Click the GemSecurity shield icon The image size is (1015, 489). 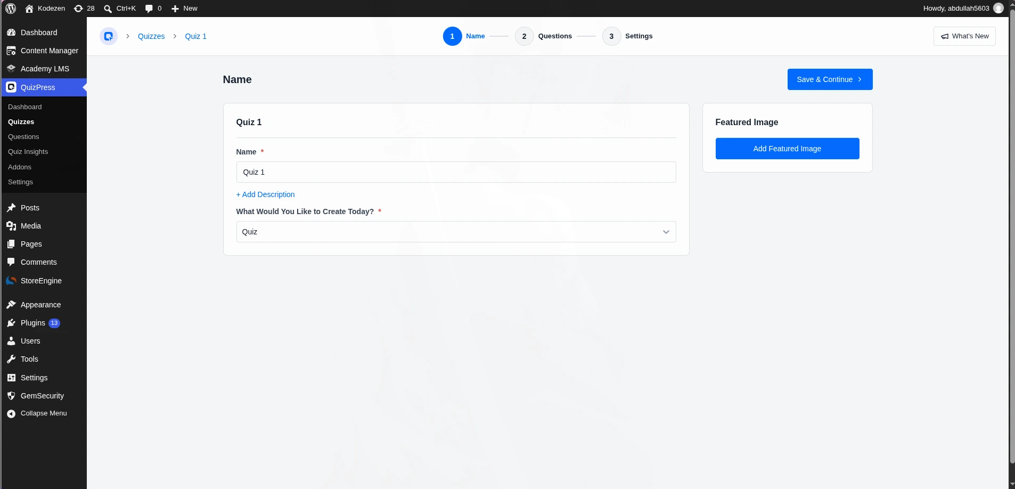coord(11,396)
